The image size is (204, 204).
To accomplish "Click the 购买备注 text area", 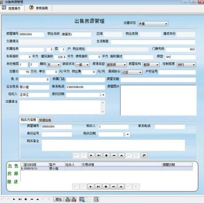I will click(113, 145).
